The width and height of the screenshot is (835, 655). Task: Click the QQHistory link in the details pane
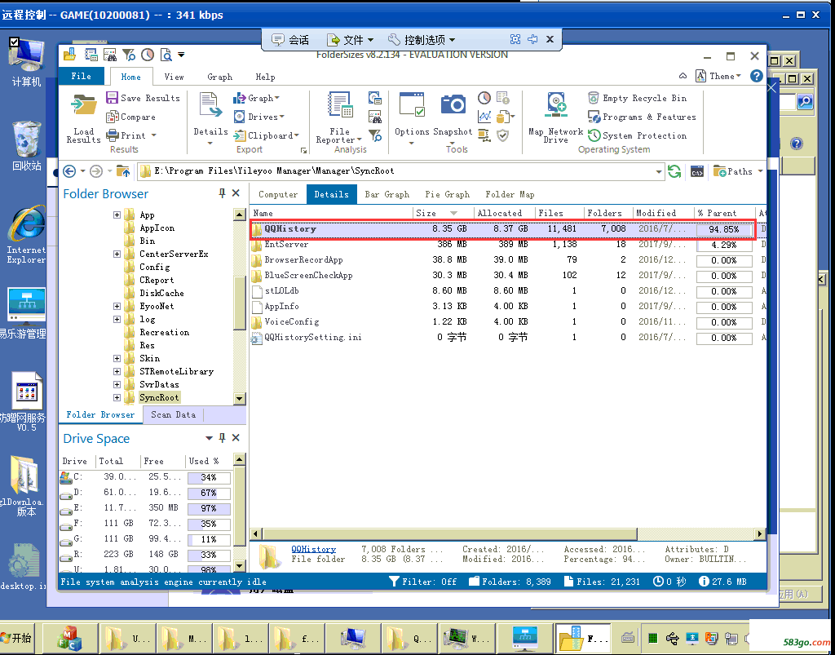314,549
